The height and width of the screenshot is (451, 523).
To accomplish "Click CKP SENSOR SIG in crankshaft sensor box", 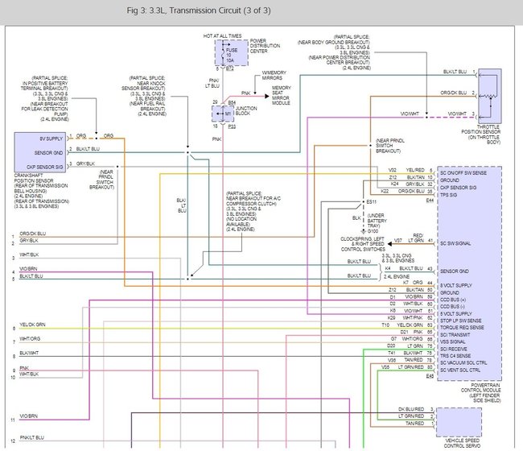I will coord(45,167).
